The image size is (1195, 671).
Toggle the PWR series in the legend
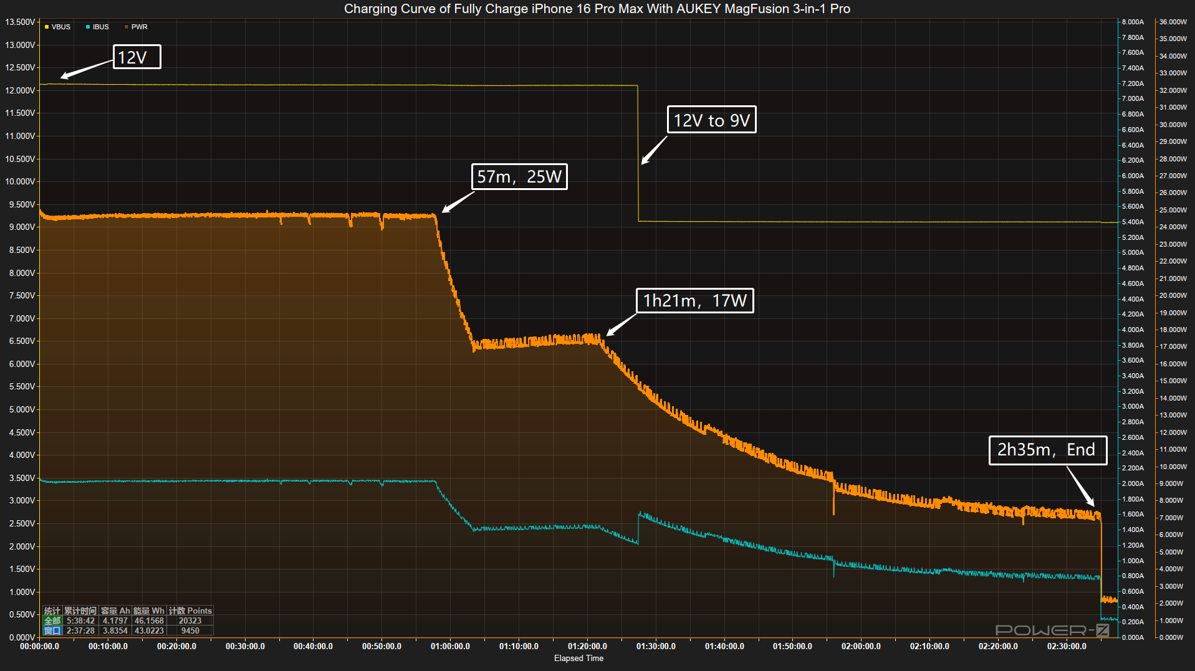(136, 27)
